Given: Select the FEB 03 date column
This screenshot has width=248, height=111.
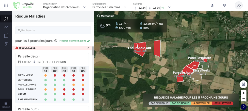Looking at the screenshot, I should click(64, 70).
